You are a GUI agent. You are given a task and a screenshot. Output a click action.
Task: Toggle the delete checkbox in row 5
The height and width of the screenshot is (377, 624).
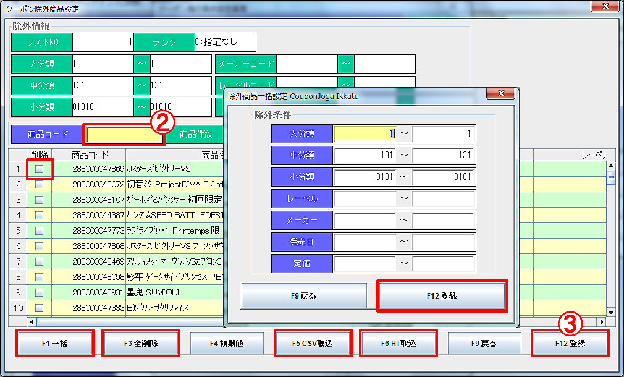[39, 231]
